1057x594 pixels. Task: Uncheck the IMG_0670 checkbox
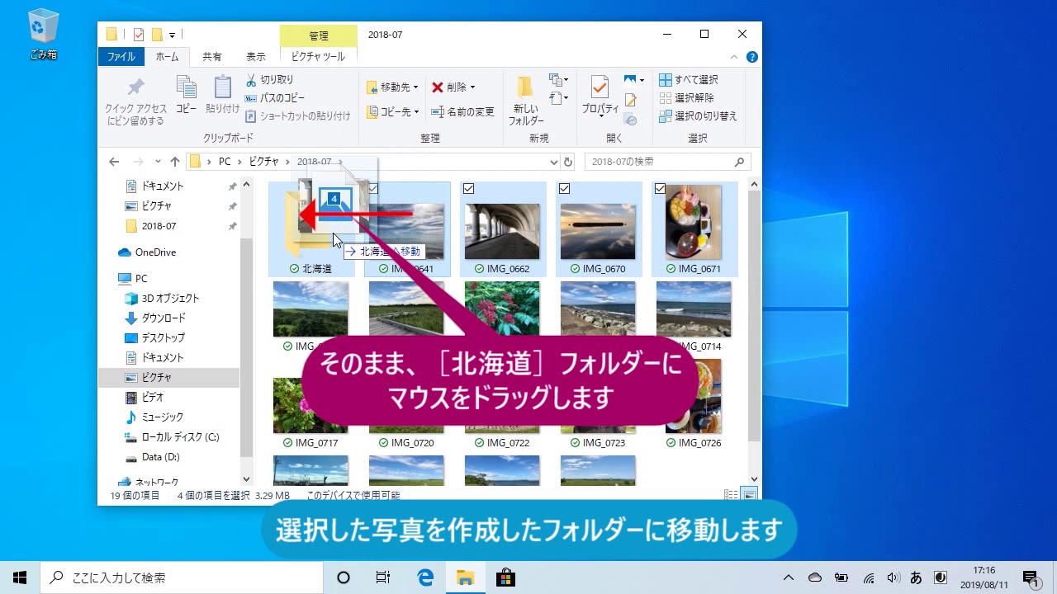(564, 189)
